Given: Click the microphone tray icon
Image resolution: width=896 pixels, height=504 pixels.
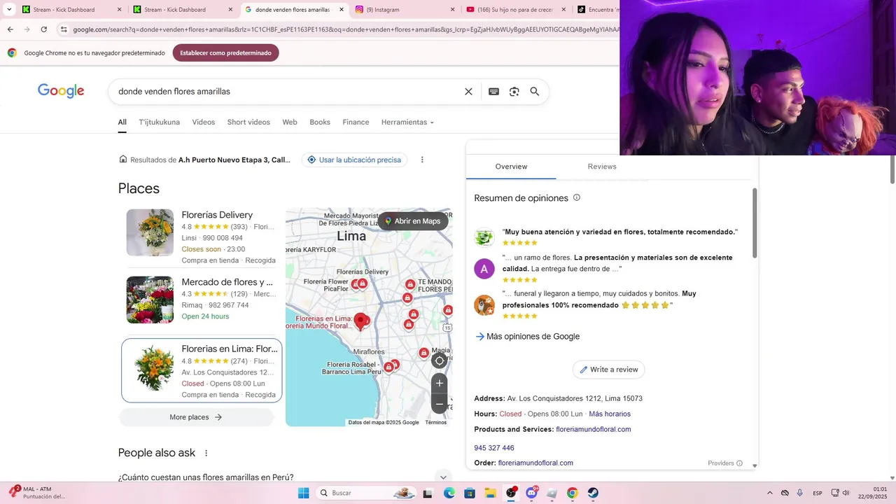Looking at the screenshot, I should 799,493.
